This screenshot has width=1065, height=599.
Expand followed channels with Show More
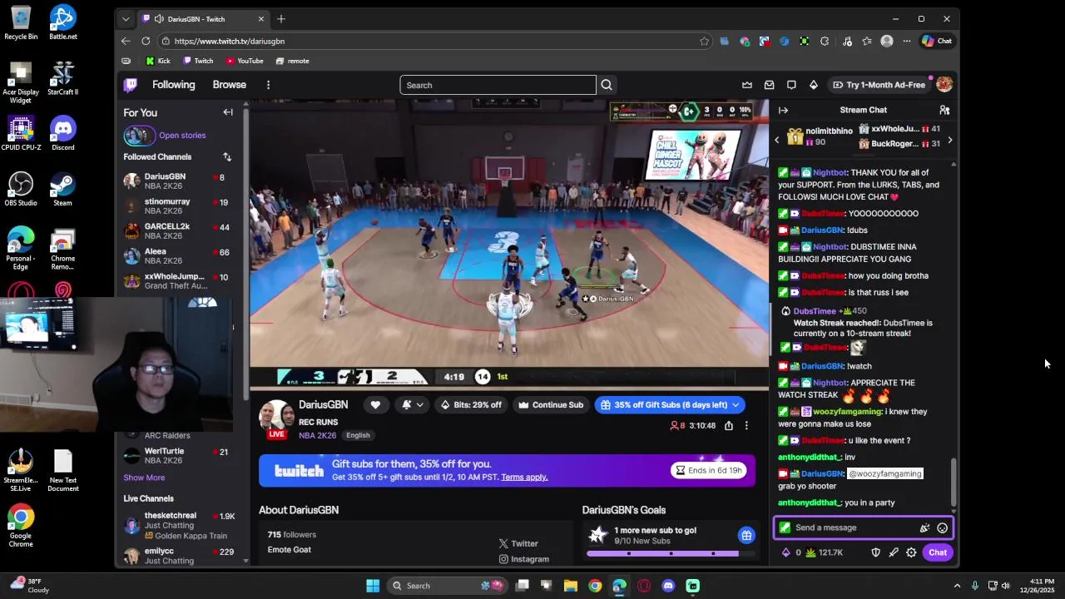(x=144, y=478)
